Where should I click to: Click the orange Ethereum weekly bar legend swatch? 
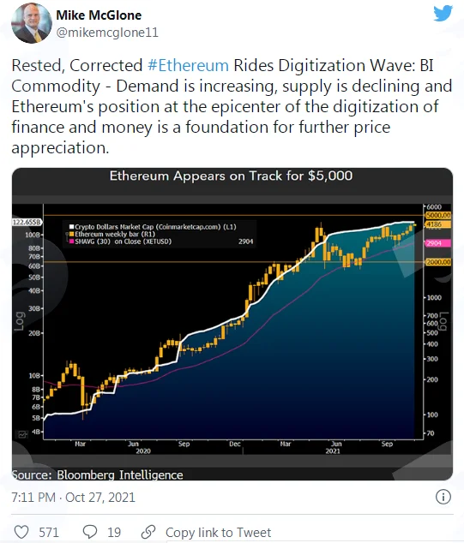(x=71, y=234)
